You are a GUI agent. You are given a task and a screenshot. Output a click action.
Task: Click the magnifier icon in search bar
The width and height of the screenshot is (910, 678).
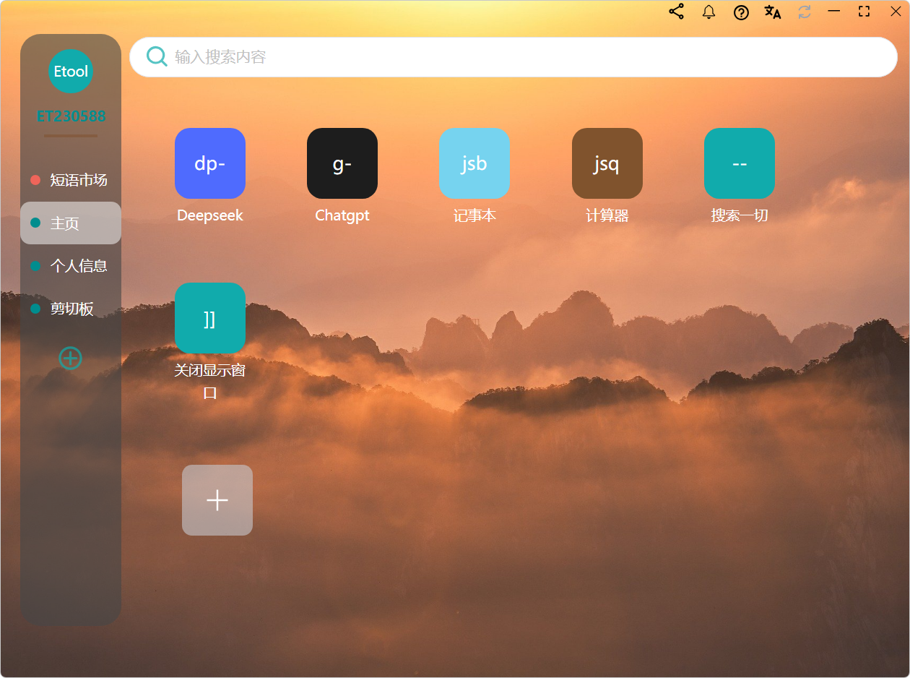coord(157,56)
